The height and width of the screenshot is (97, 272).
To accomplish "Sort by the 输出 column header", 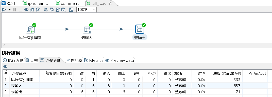I will click(120, 73).
